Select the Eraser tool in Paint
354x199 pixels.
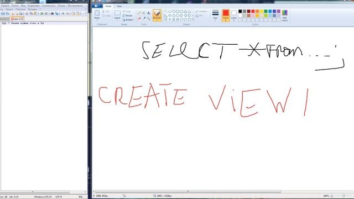[139, 18]
